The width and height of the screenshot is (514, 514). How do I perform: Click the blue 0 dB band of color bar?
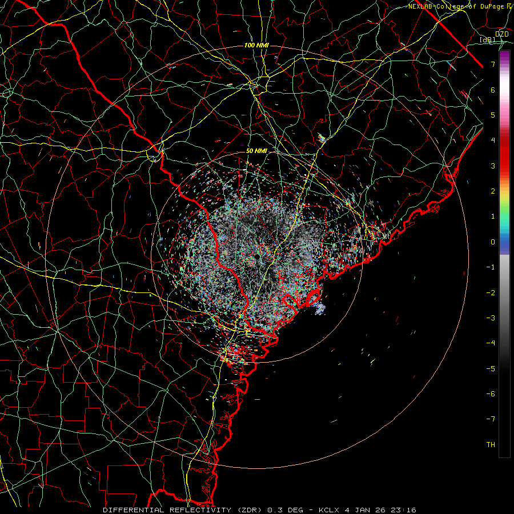click(x=504, y=243)
